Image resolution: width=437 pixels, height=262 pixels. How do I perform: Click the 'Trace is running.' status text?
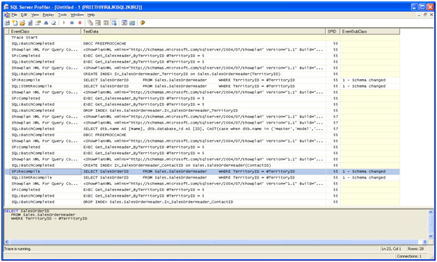[x=18, y=249]
